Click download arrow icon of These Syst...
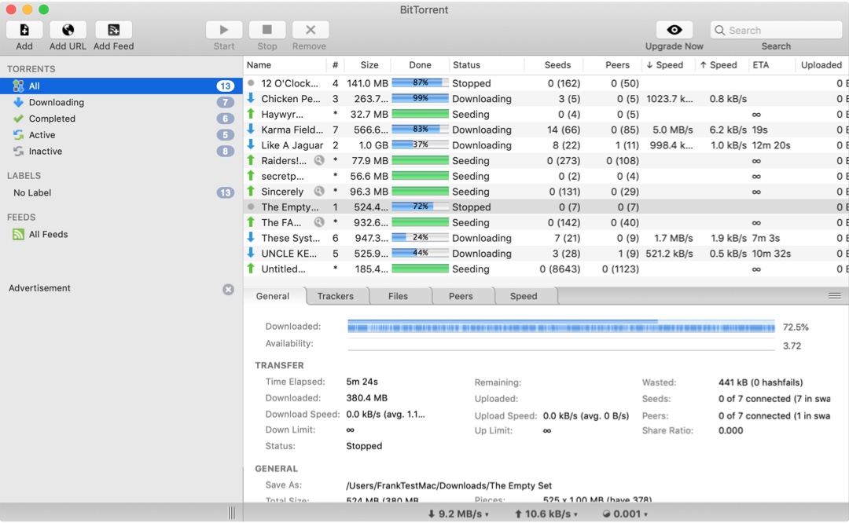This screenshot has height=523, width=849. click(251, 237)
